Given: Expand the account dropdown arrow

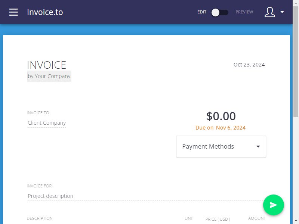Looking at the screenshot, I should tap(282, 12).
